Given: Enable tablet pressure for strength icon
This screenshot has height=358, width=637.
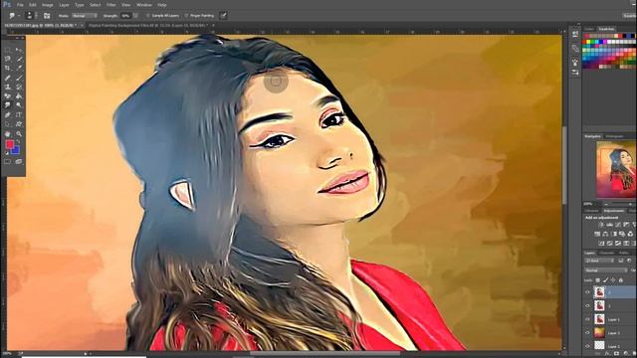Looking at the screenshot, I should [x=223, y=16].
